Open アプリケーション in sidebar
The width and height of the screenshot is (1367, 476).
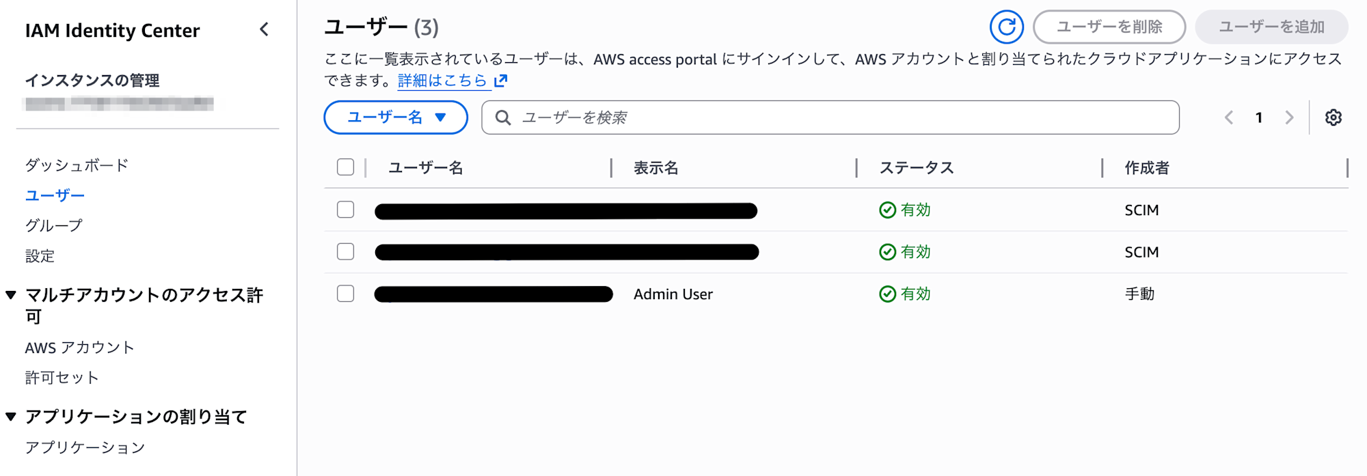point(85,447)
